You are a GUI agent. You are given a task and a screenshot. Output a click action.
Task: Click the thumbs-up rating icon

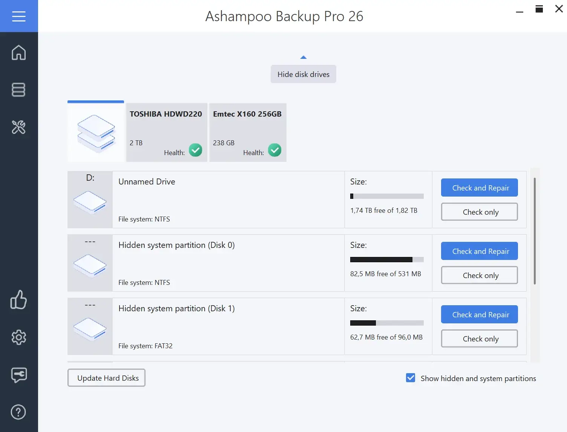click(19, 300)
